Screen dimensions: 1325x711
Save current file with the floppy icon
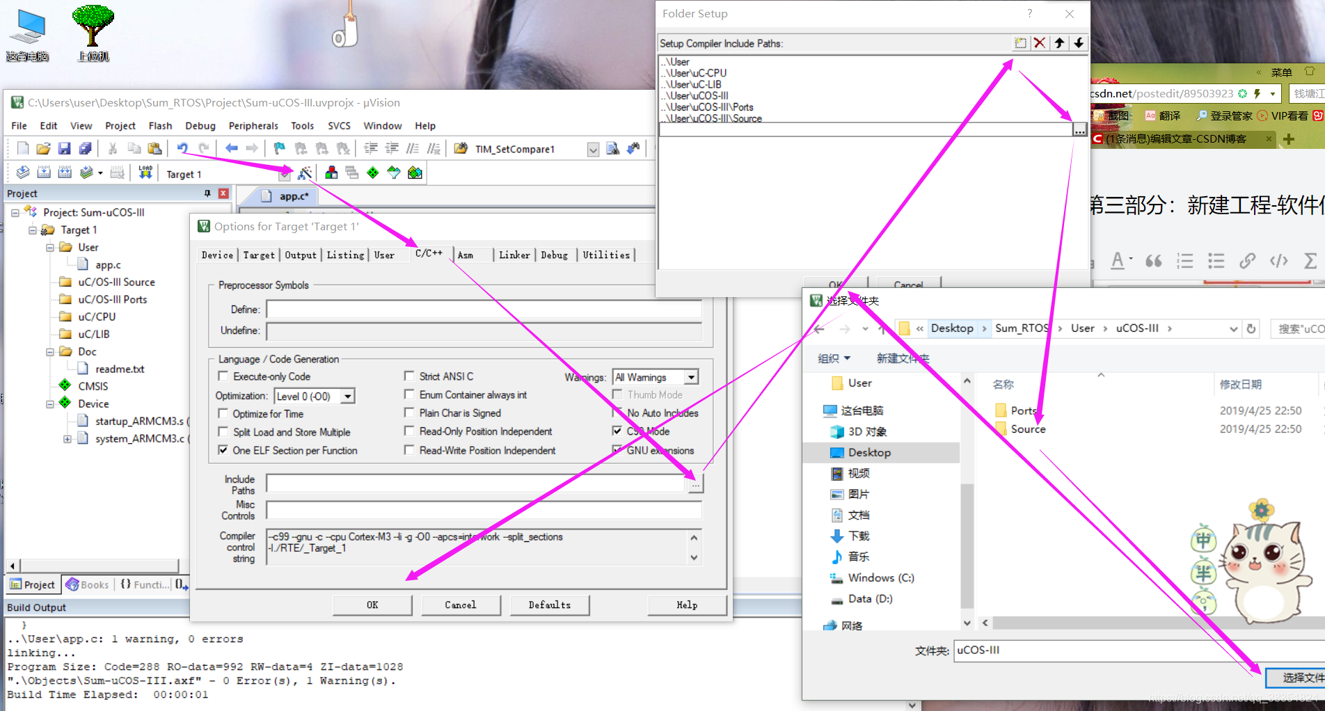tap(65, 148)
